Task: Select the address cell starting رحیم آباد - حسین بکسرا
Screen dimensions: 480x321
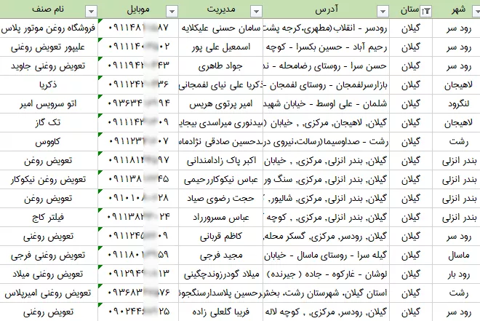Action: click(x=327, y=47)
